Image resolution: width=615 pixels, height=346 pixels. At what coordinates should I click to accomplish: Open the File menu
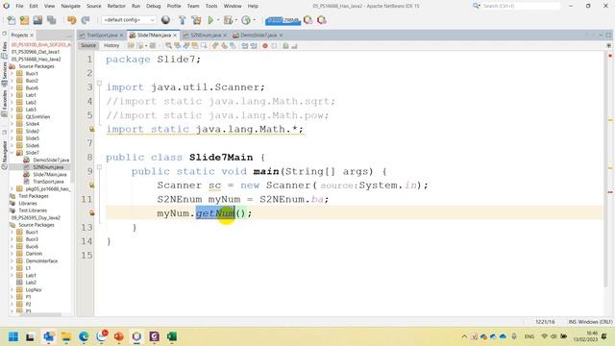click(x=19, y=6)
